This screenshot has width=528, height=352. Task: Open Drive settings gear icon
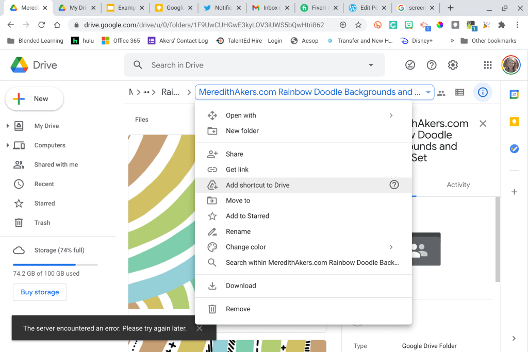coord(453,65)
